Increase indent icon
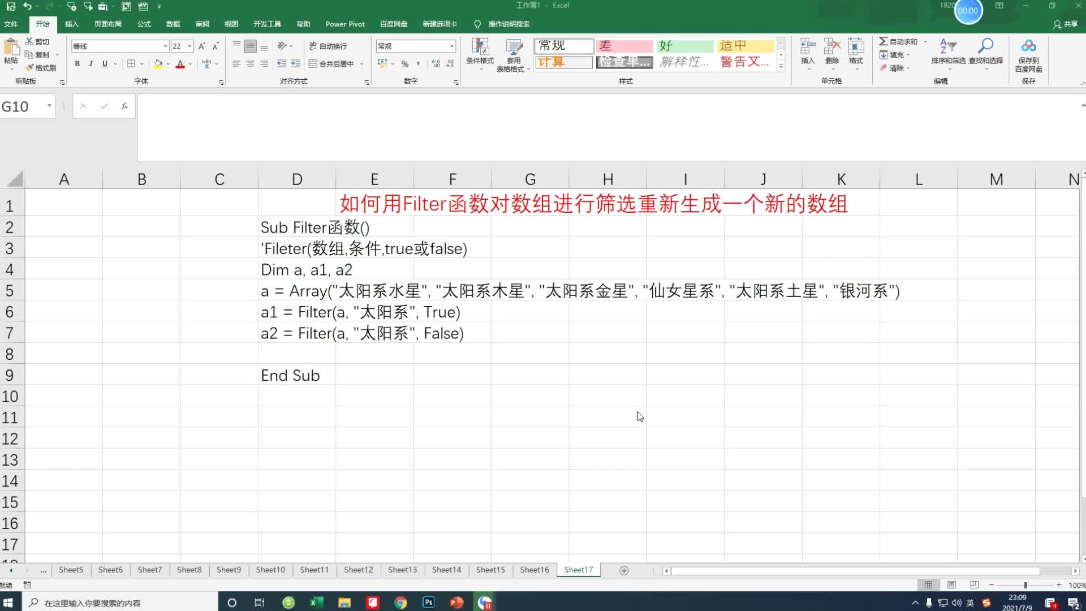Screen dimensions: 1086x611 tap(295, 64)
